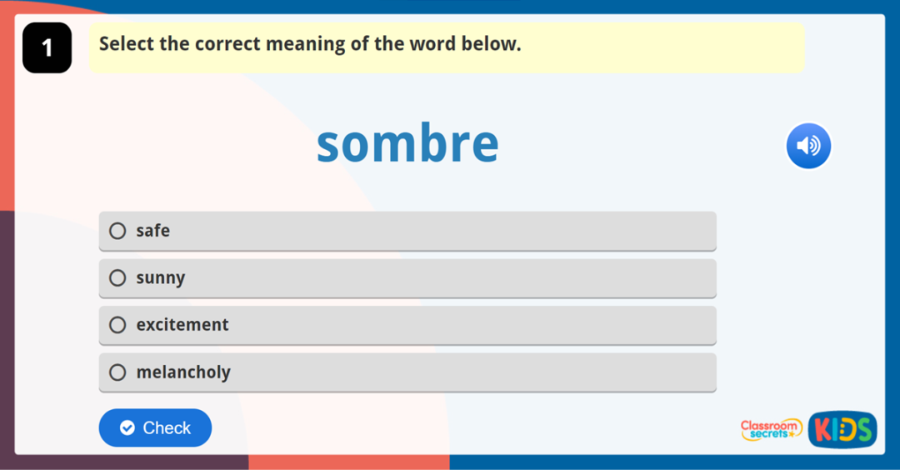Click the letter K in KIDS logo
Image resolution: width=900 pixels, height=470 pixels.
(x=822, y=430)
